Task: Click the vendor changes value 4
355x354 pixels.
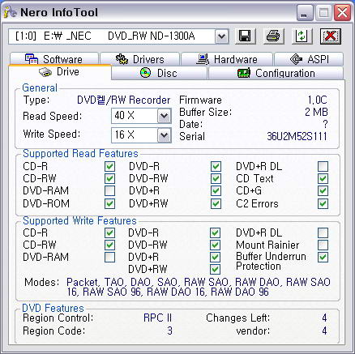Action: pyautogui.click(x=324, y=331)
